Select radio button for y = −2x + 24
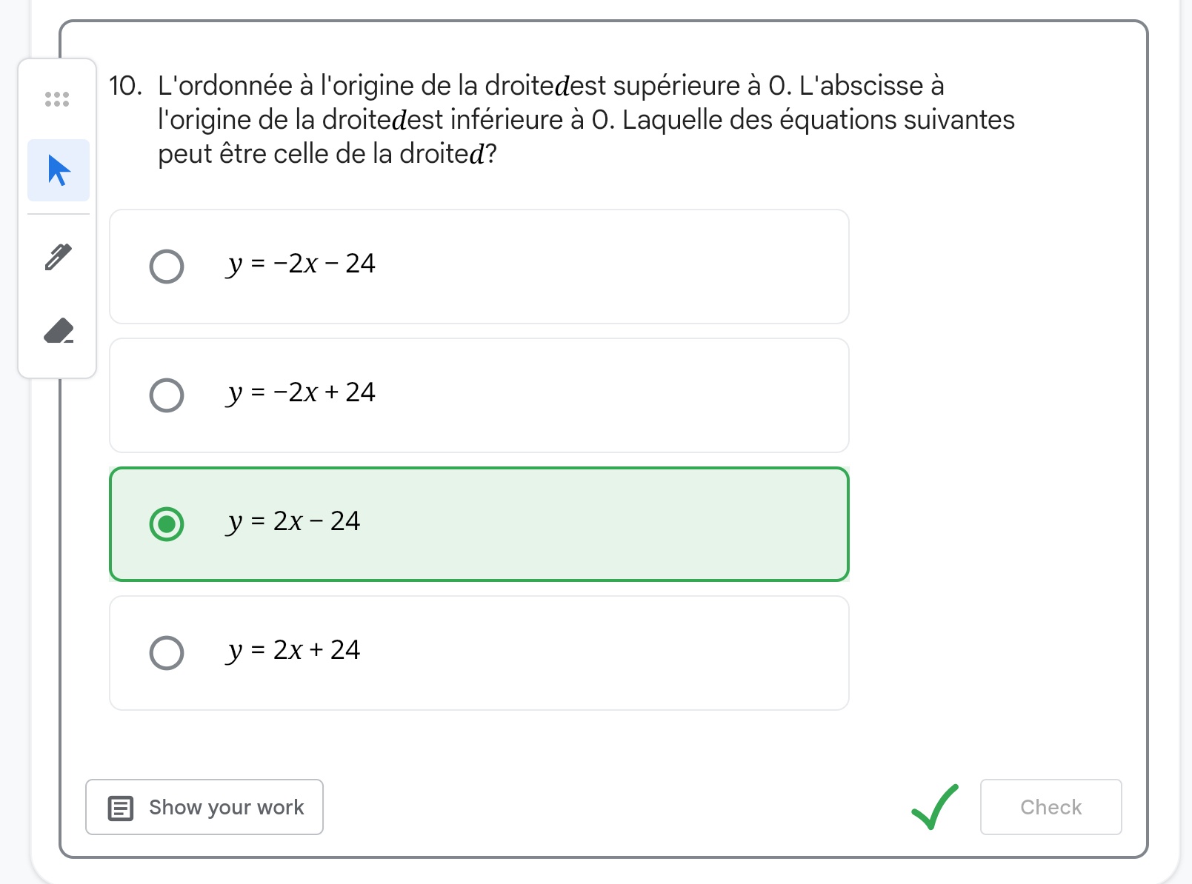 167,395
